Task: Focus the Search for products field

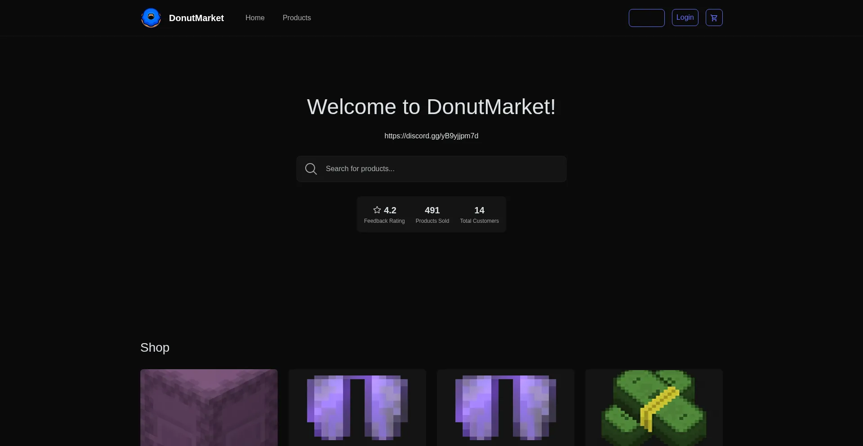Action: point(431,169)
